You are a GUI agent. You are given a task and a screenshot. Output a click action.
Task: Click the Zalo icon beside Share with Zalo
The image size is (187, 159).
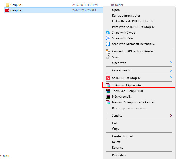click(108, 38)
